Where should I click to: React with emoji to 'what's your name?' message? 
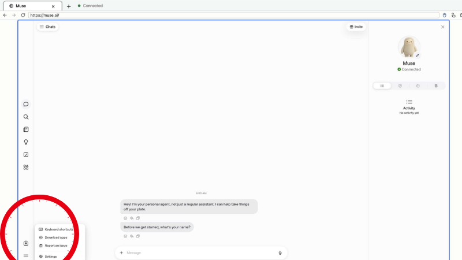(x=125, y=236)
